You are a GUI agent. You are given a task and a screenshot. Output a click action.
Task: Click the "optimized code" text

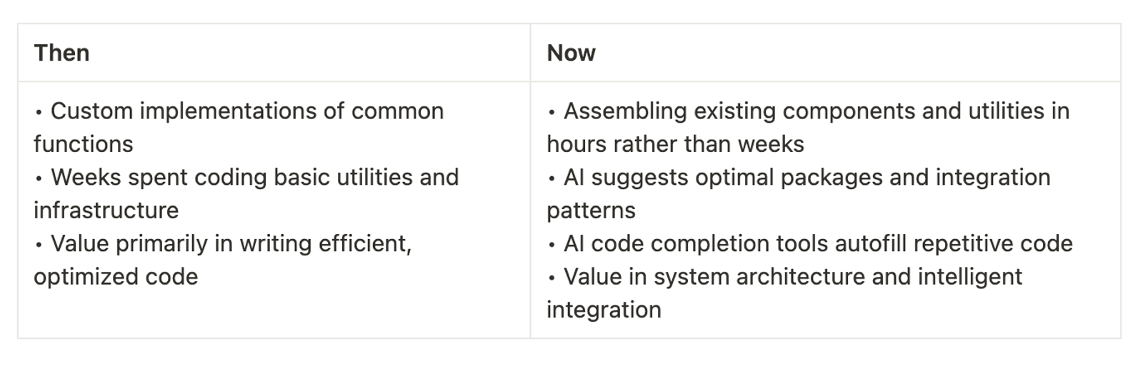click(116, 277)
